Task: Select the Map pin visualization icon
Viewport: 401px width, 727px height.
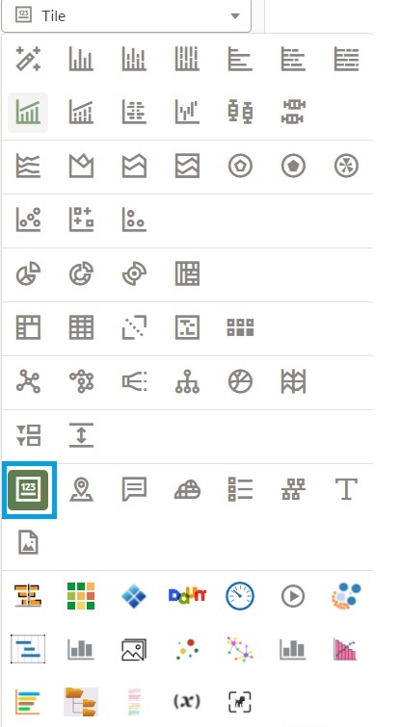Action: click(81, 489)
